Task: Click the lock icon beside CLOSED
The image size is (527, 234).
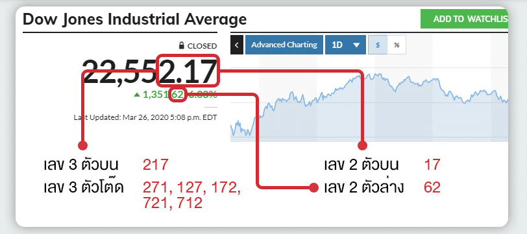Action: (x=182, y=45)
